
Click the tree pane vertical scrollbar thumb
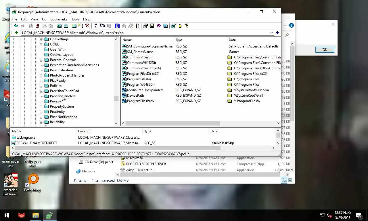116,98
